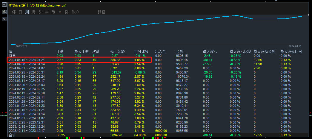Image resolution: width=312 pixels, height=139 pixels.
Task: Click the 最大浮亏比例 column header
Action: tap(240, 52)
